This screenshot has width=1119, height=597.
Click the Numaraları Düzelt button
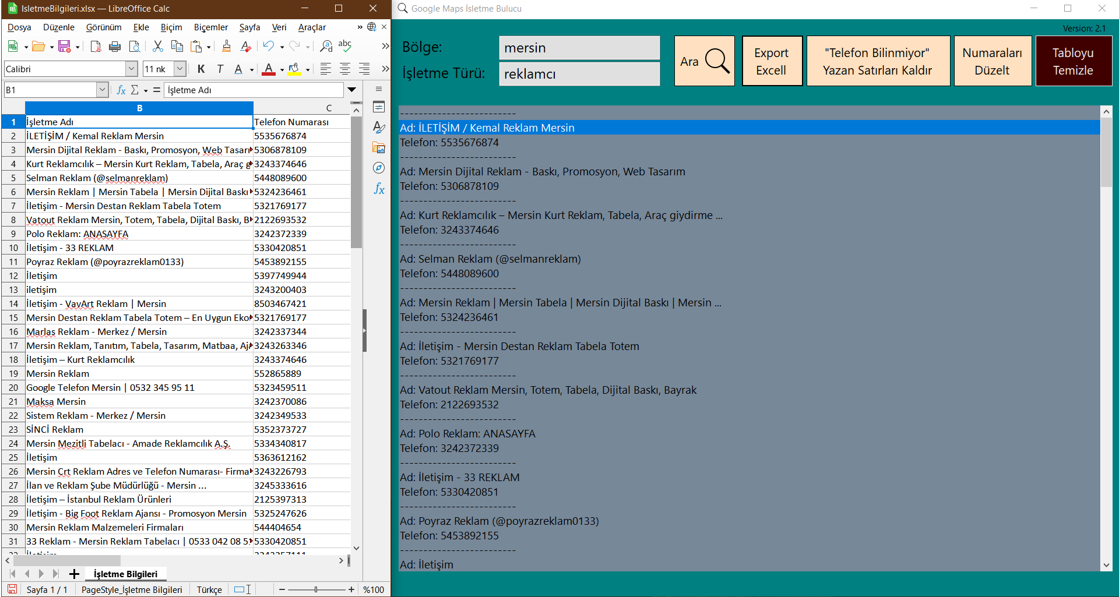993,61
